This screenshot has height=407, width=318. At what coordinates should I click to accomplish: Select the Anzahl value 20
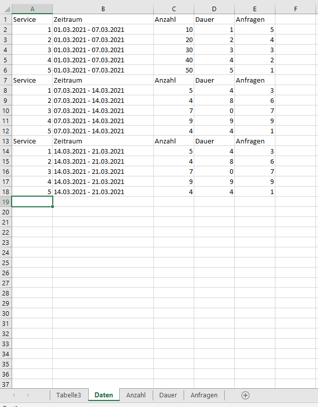(174, 40)
